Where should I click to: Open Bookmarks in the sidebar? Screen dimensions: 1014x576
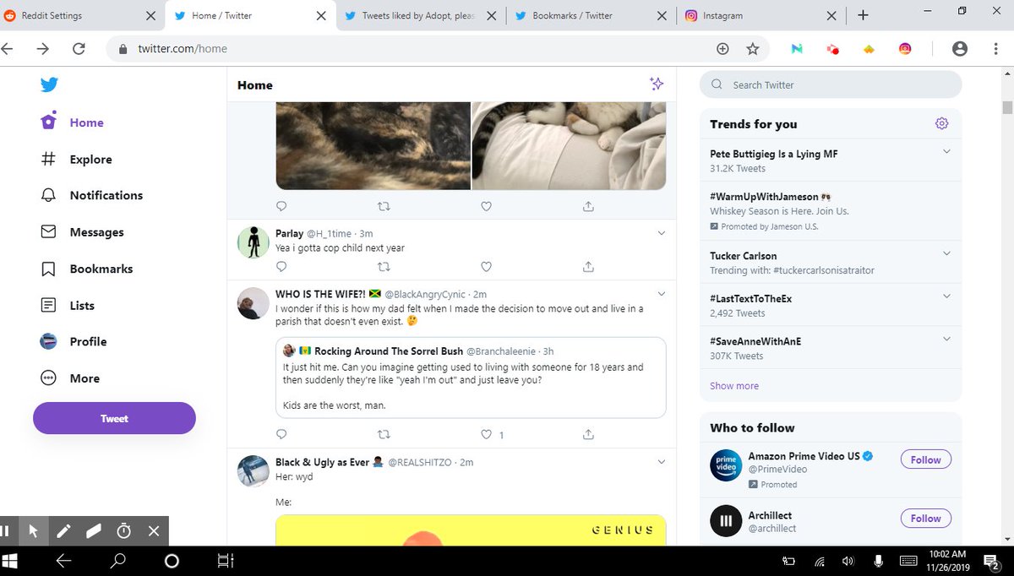coord(87,269)
